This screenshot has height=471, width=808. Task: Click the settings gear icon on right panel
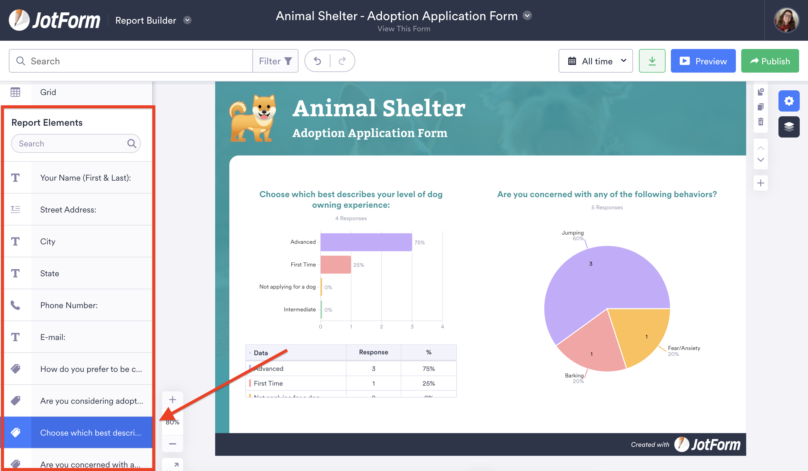click(x=789, y=101)
